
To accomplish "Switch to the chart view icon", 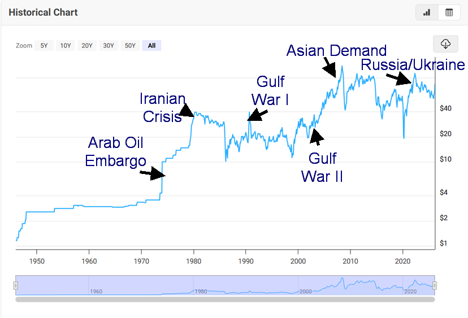I will 427,12.
